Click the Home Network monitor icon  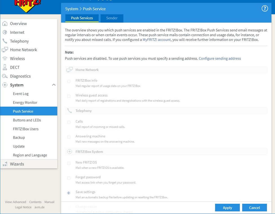click(x=5, y=50)
